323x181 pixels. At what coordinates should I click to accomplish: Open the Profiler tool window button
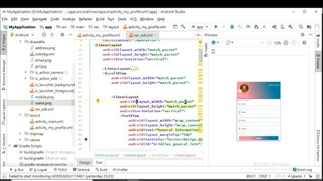120,170
